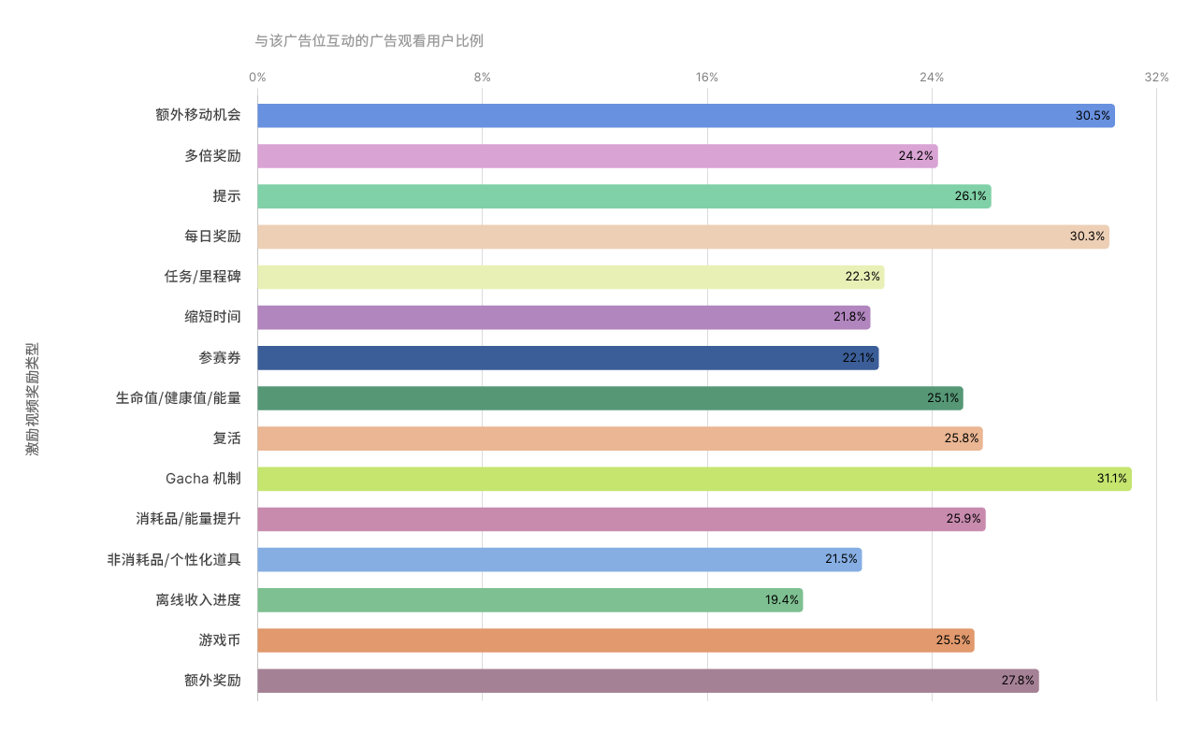
Task: Click the 任务/里程碑 category label
Action: pyautogui.click(x=202, y=277)
